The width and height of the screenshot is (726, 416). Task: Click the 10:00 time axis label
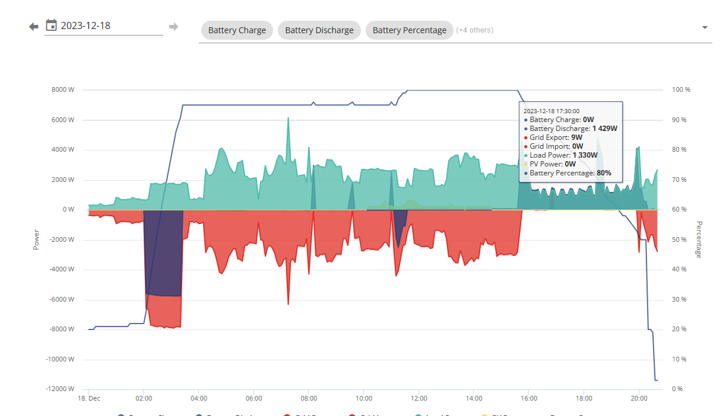tap(364, 398)
